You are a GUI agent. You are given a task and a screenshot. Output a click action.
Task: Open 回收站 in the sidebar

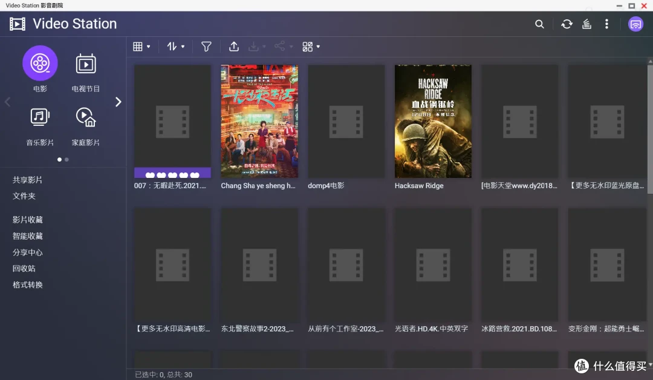(24, 269)
